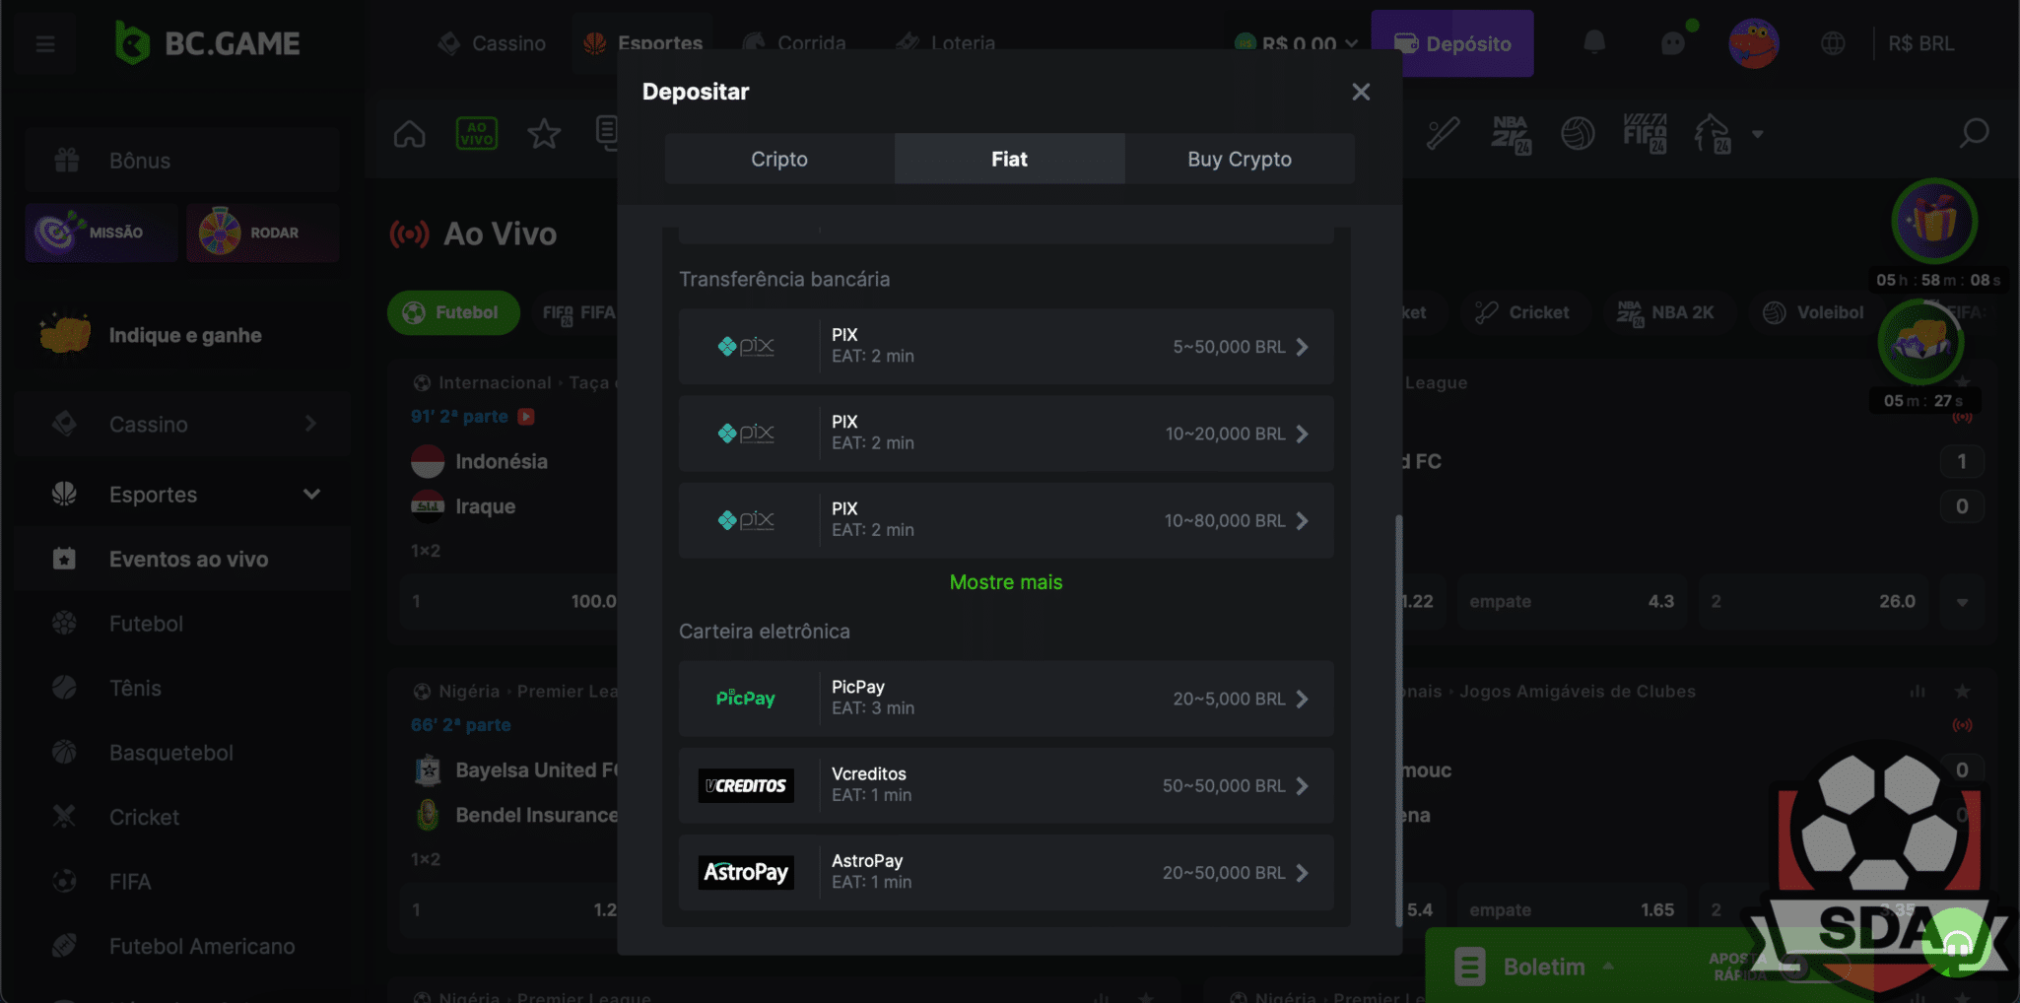Expand the Cassino sidebar submenu
The height and width of the screenshot is (1003, 2020).
tap(310, 424)
